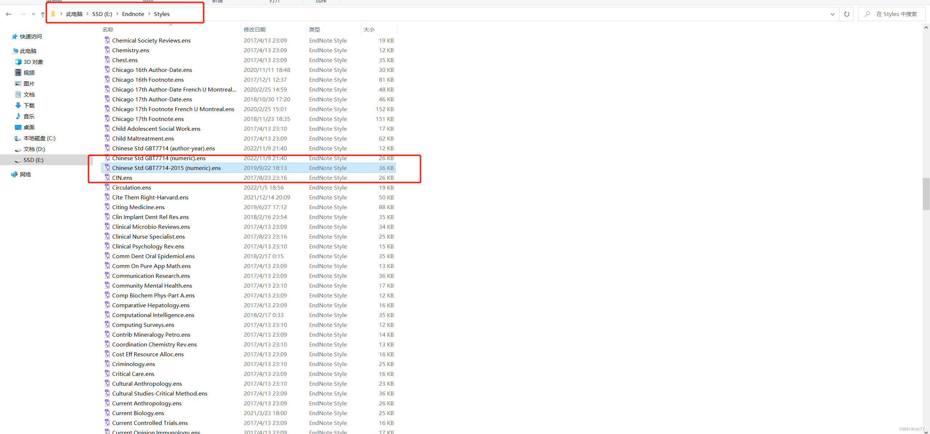The width and height of the screenshot is (930, 434).
Task: Select Chicago 17th Footnote.ens file icon
Action: coord(107,119)
